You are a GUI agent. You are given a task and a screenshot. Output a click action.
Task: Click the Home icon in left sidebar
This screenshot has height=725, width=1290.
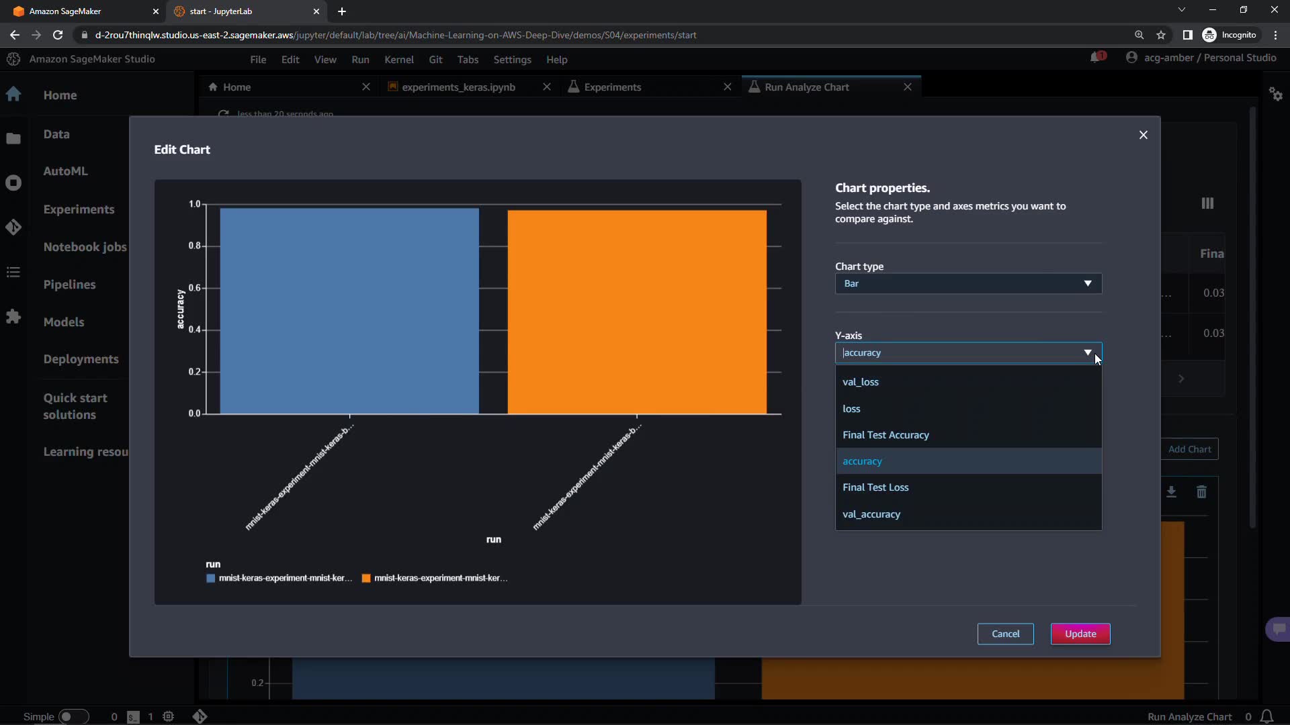click(x=13, y=95)
